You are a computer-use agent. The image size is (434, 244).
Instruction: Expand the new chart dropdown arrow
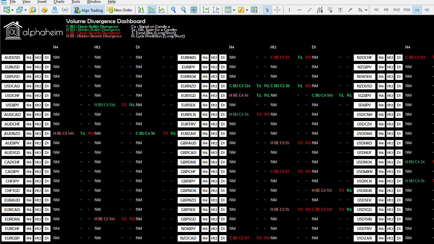coord(12,10)
